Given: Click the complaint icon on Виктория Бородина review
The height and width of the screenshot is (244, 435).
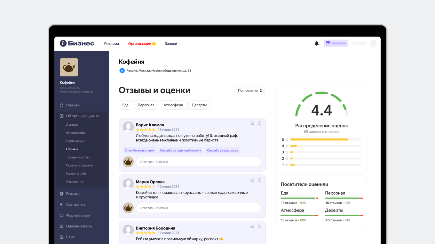Looking at the screenshot, I should [x=259, y=226].
